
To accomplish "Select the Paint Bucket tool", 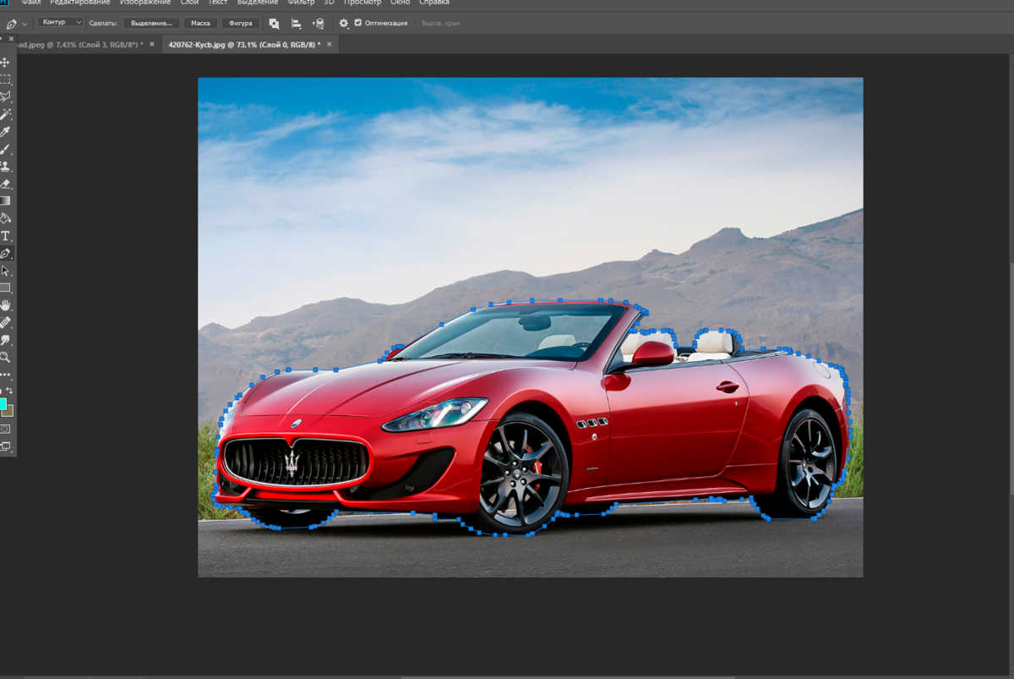I will coord(5,218).
